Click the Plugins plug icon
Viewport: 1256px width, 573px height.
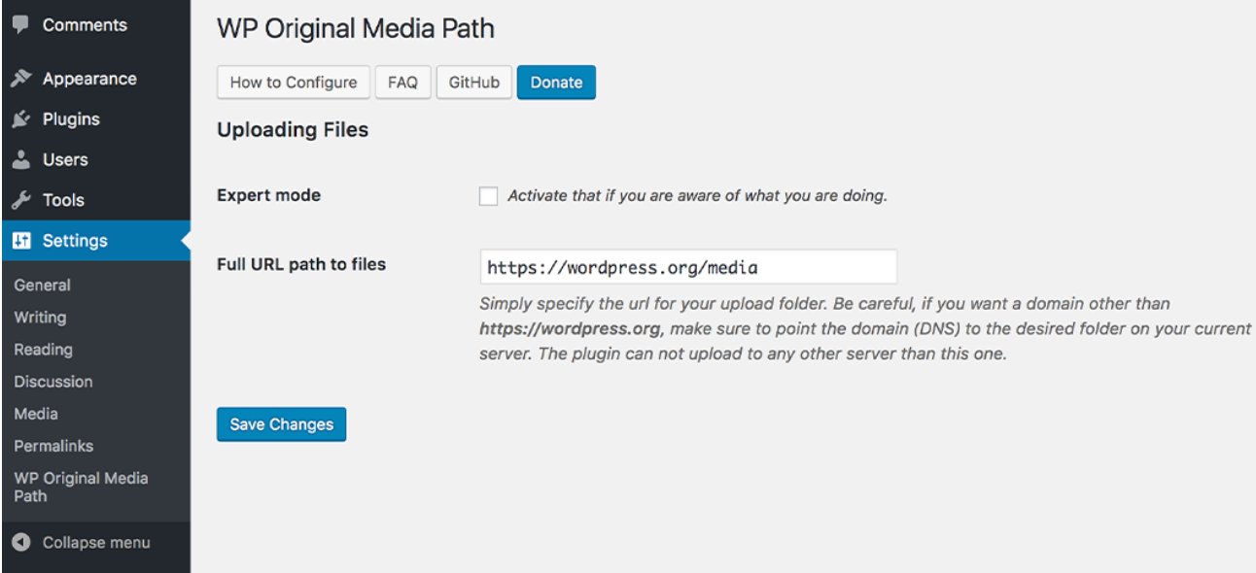click(20, 119)
